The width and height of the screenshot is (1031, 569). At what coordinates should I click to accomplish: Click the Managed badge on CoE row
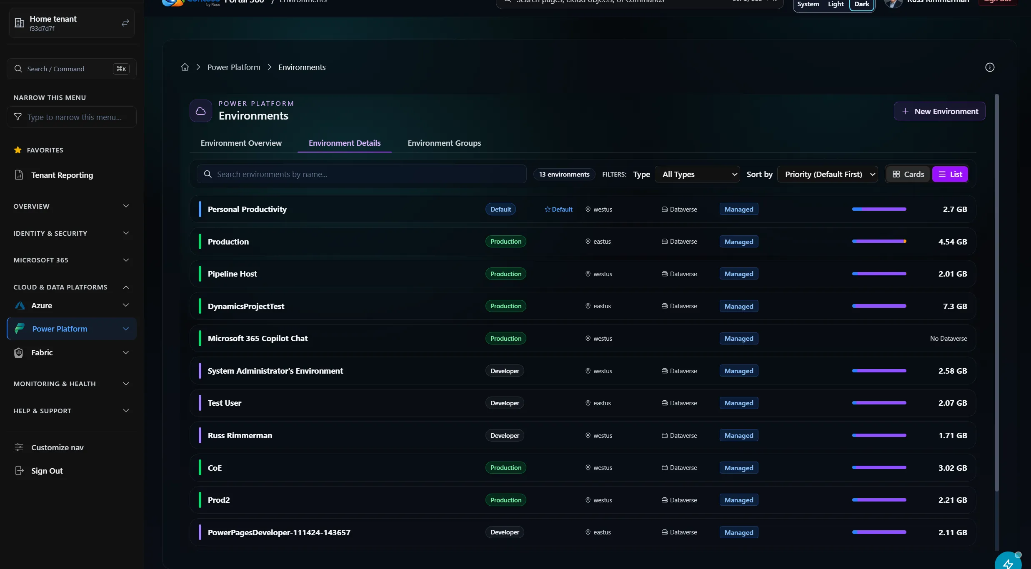tap(739, 468)
